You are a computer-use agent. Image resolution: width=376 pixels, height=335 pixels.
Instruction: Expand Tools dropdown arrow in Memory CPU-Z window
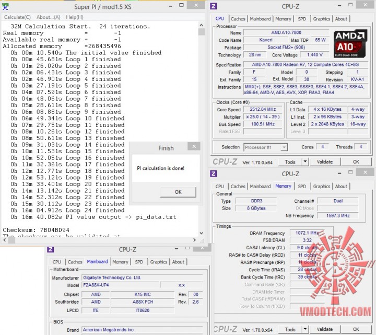(x=305, y=329)
